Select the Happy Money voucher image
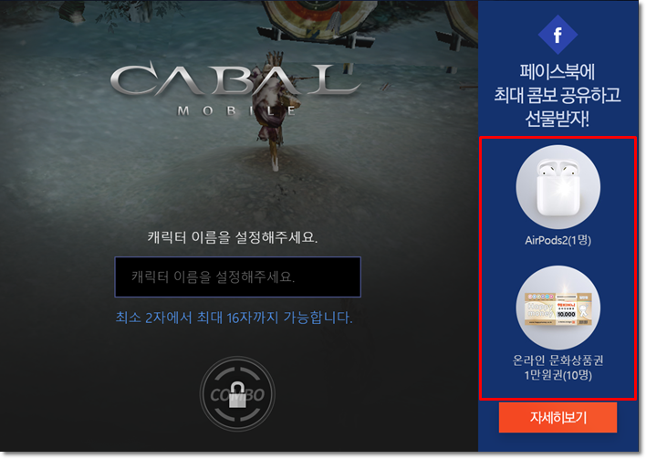Image resolution: width=646 pixels, height=459 pixels. 557,308
